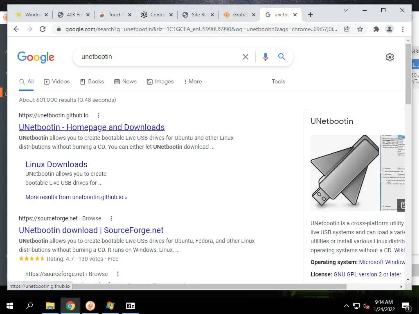Screen dimensions: 419x314
Task: Select Chrome icon in taskbar
Action: tap(70, 306)
